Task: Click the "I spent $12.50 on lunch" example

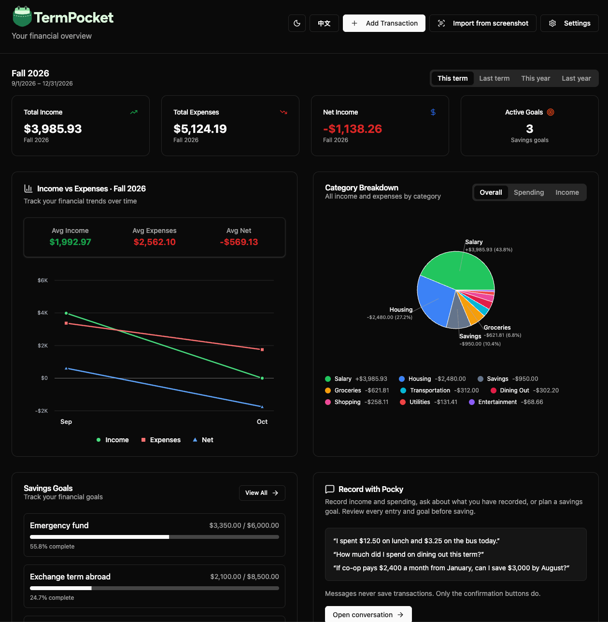Action: pos(416,541)
